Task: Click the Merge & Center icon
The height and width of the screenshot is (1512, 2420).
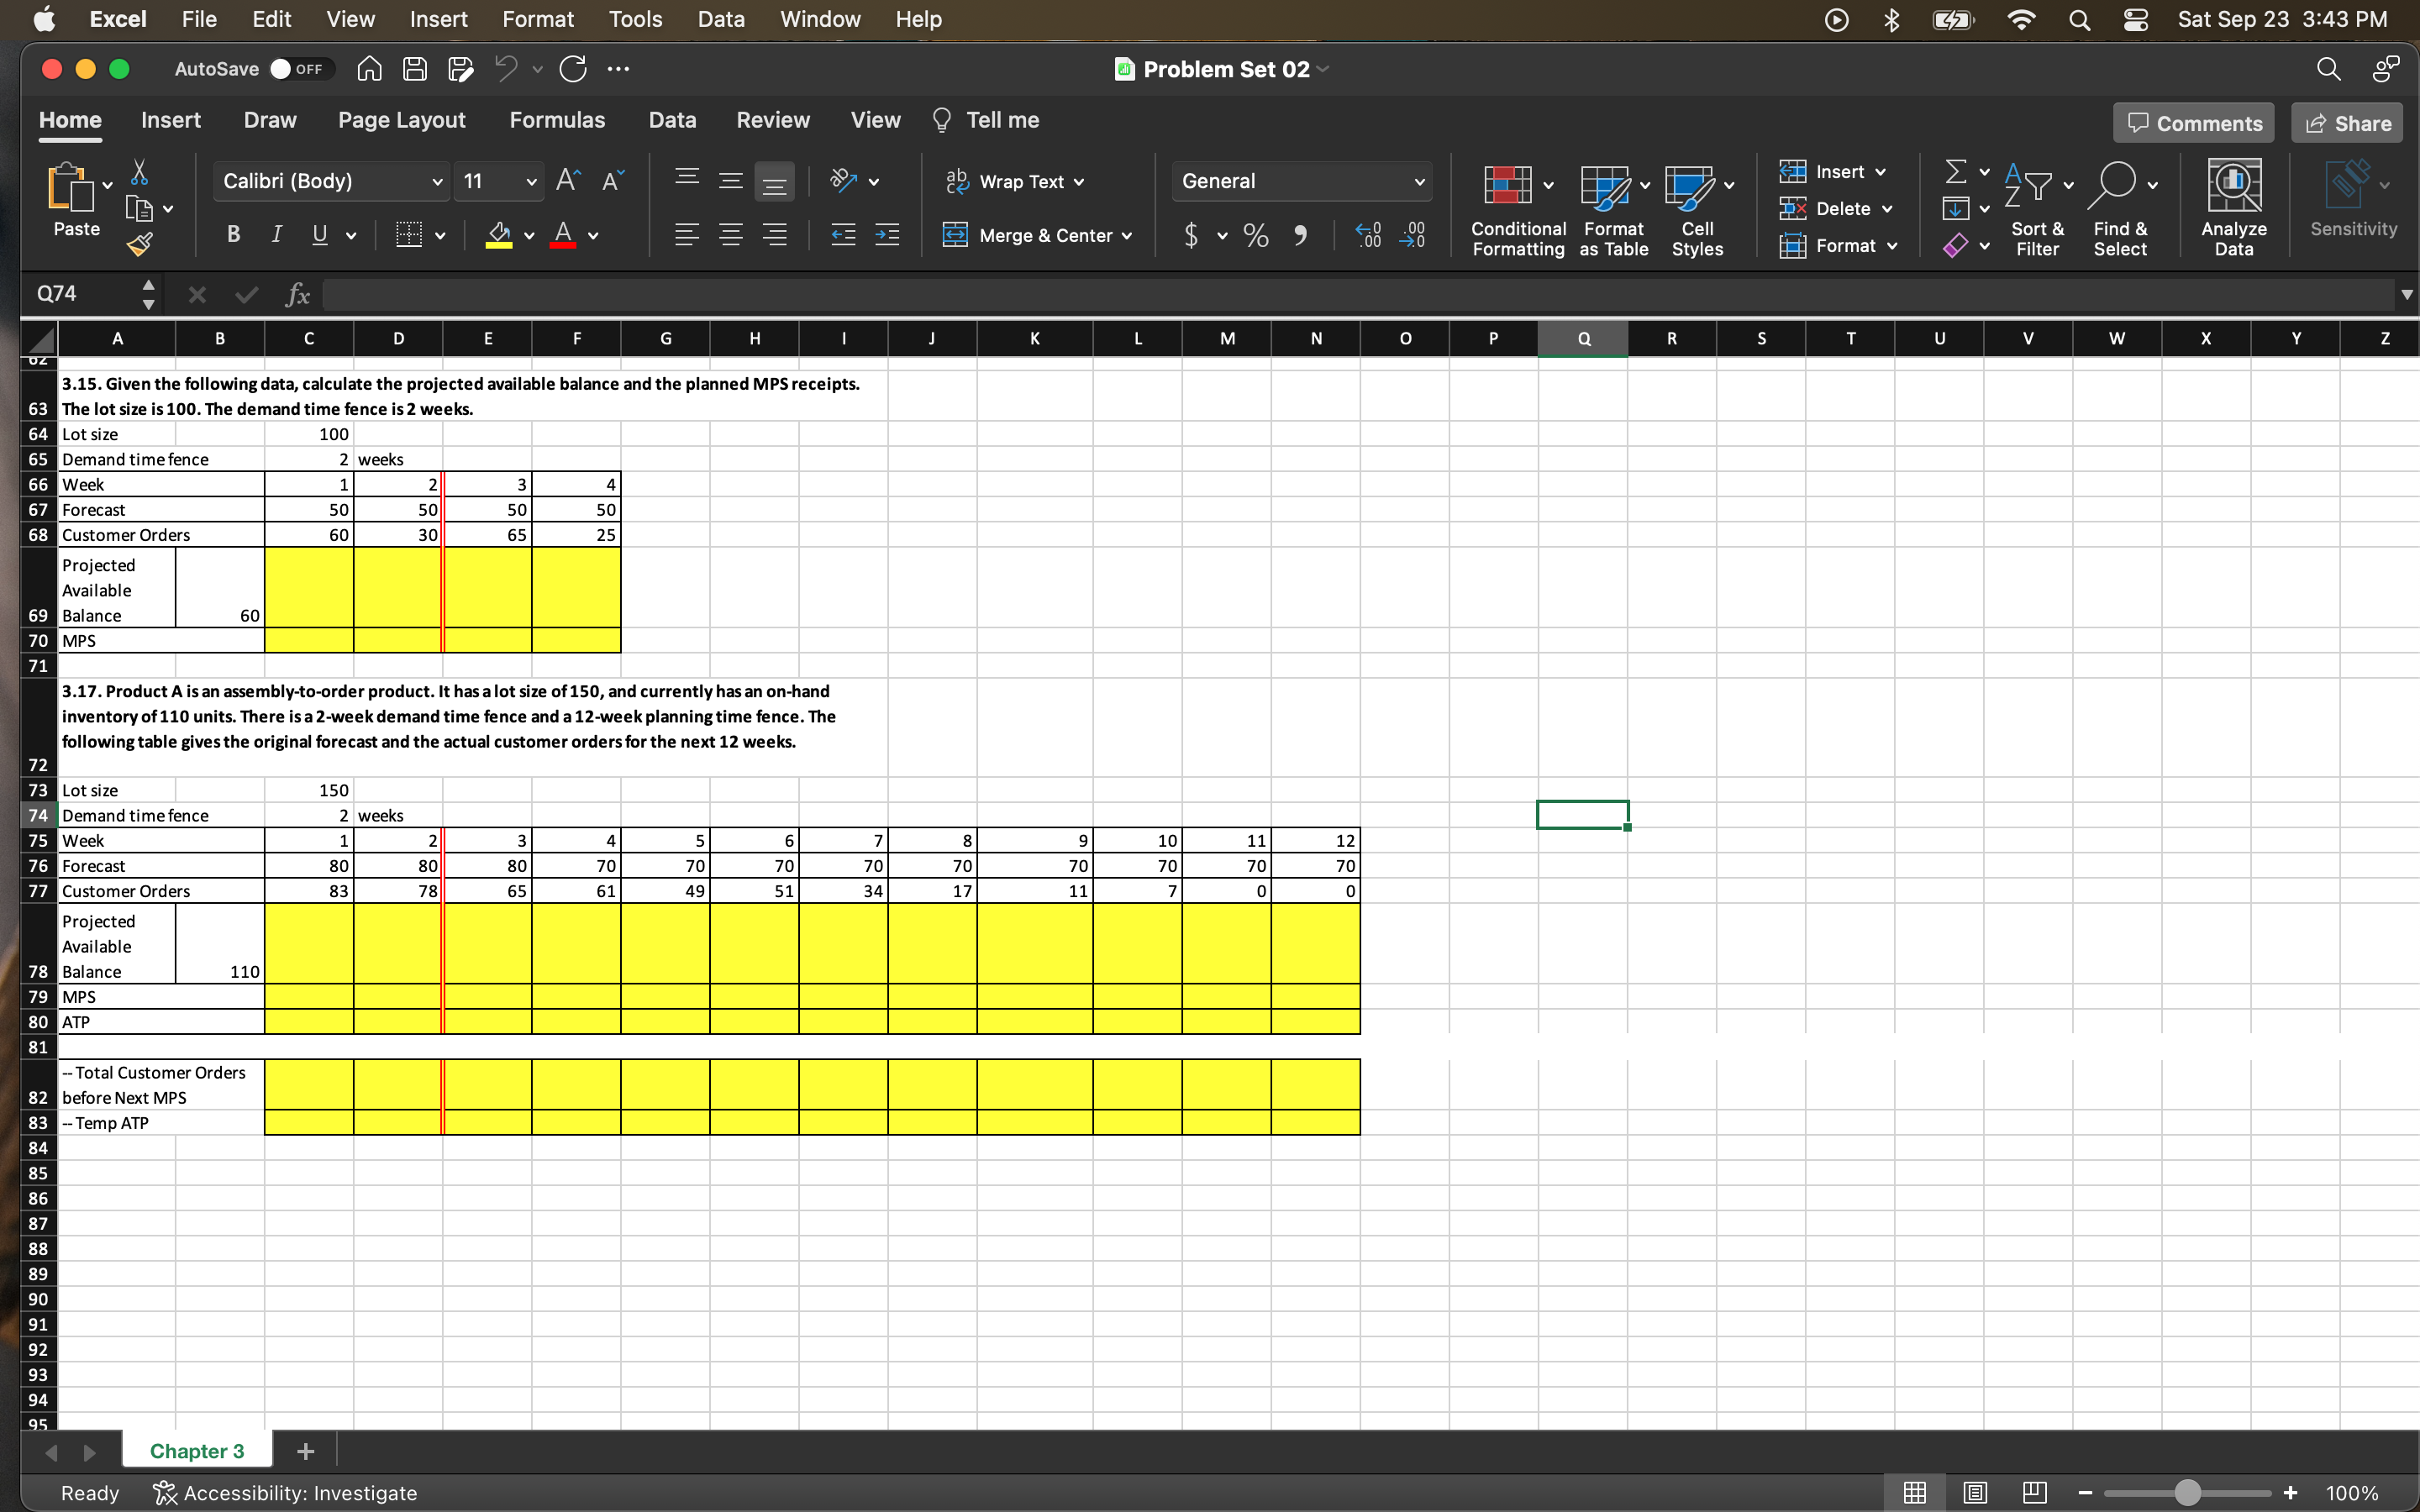Action: tap(955, 235)
